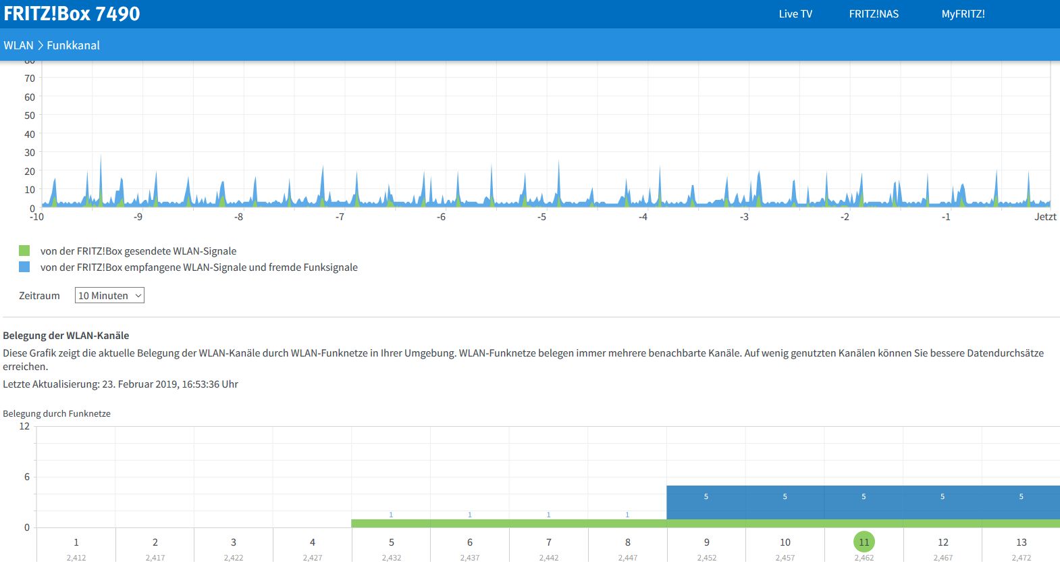1060x572 pixels.
Task: Click the 'Belegung der WLAN-Kanäle' heading
Action: pos(66,336)
